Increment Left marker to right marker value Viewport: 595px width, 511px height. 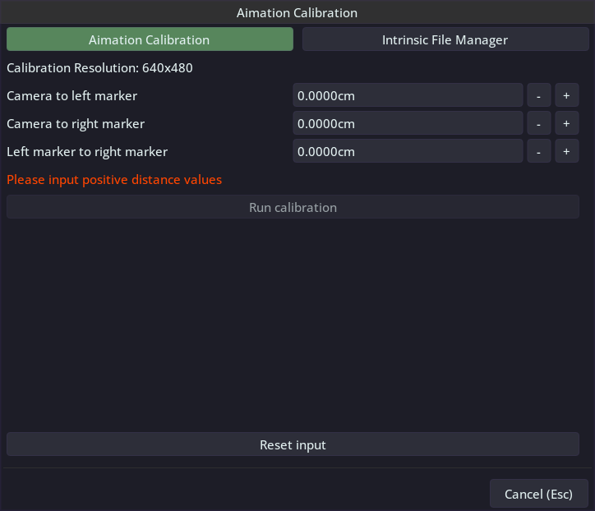[x=566, y=152]
